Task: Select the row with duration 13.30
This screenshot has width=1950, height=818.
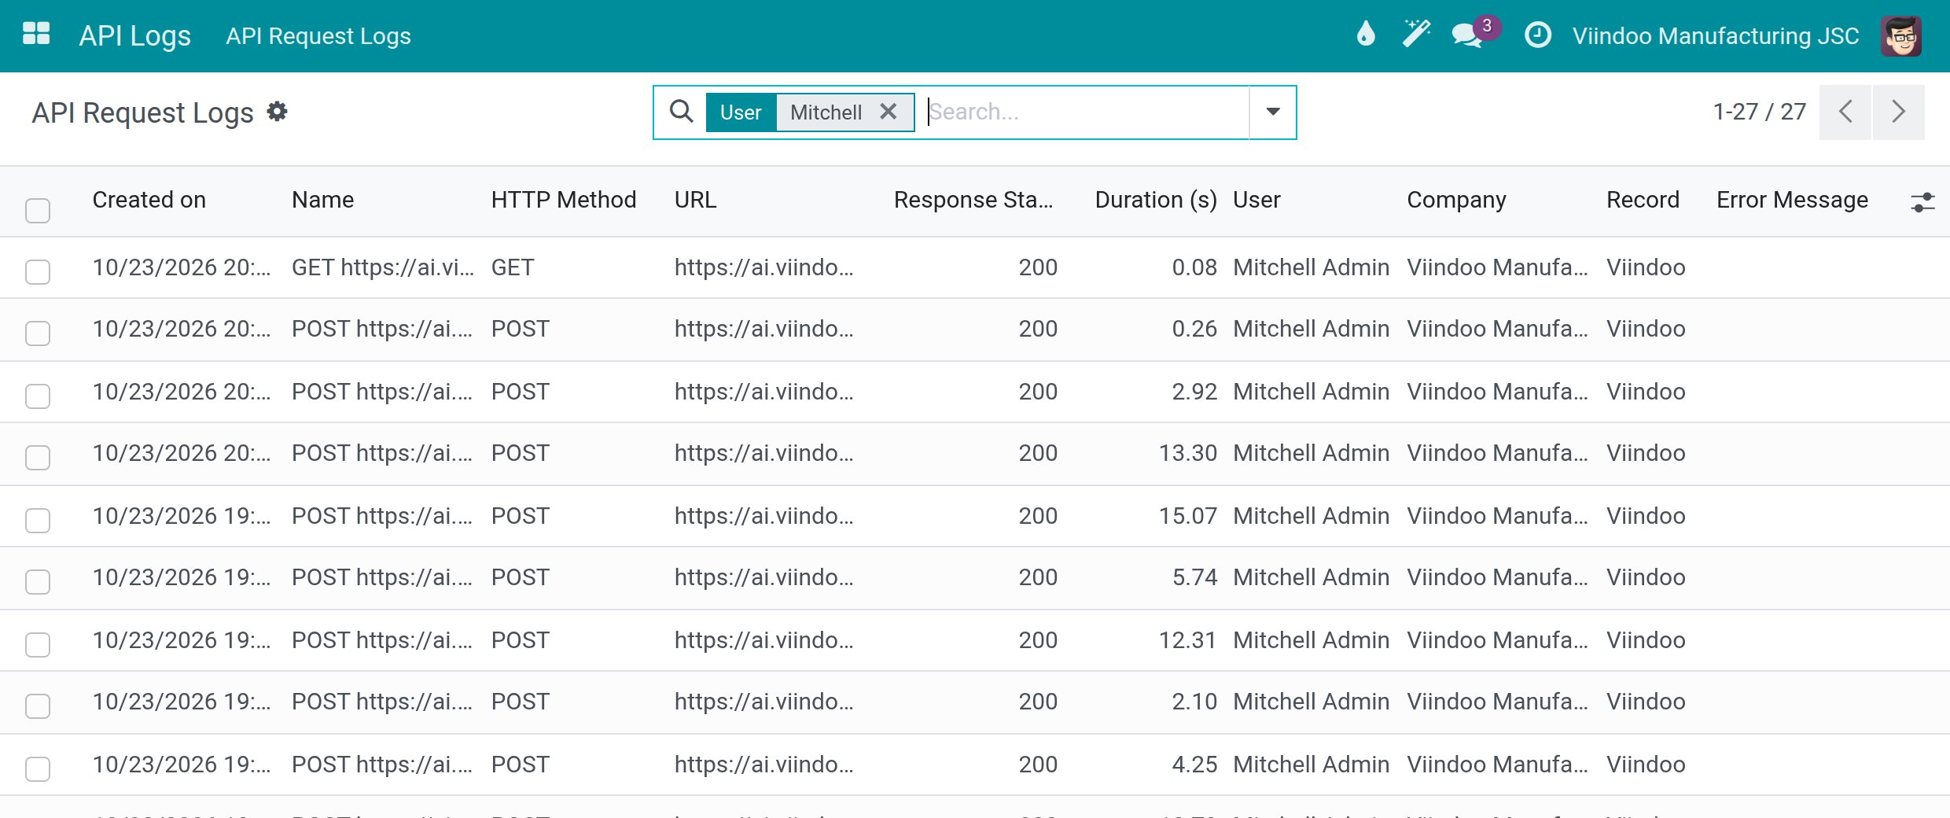Action: point(38,457)
